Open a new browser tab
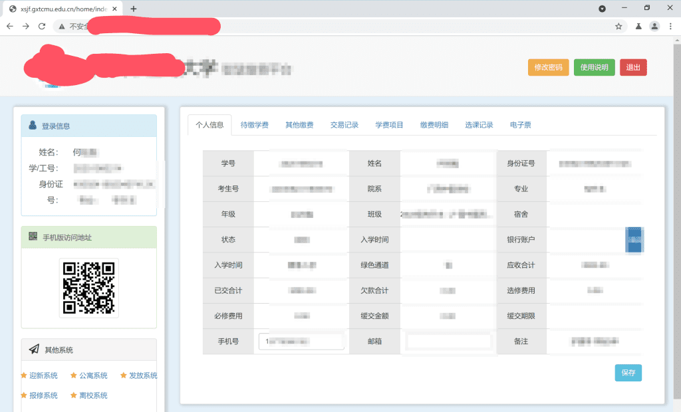 click(133, 9)
